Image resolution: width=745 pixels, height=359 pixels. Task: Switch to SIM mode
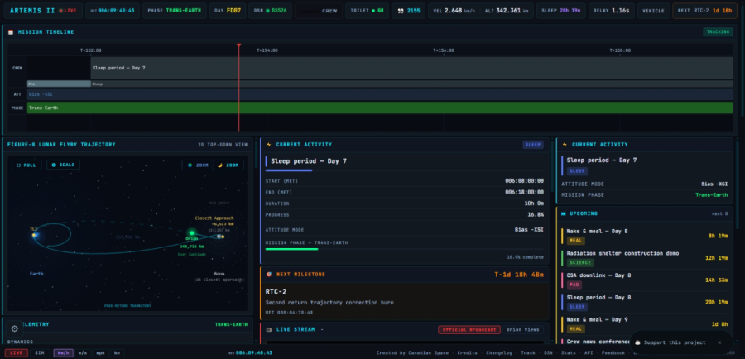pyautogui.click(x=39, y=352)
